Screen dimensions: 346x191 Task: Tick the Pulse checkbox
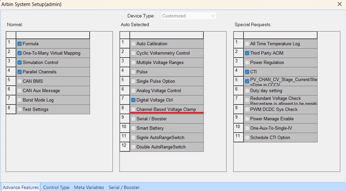pos(133,72)
